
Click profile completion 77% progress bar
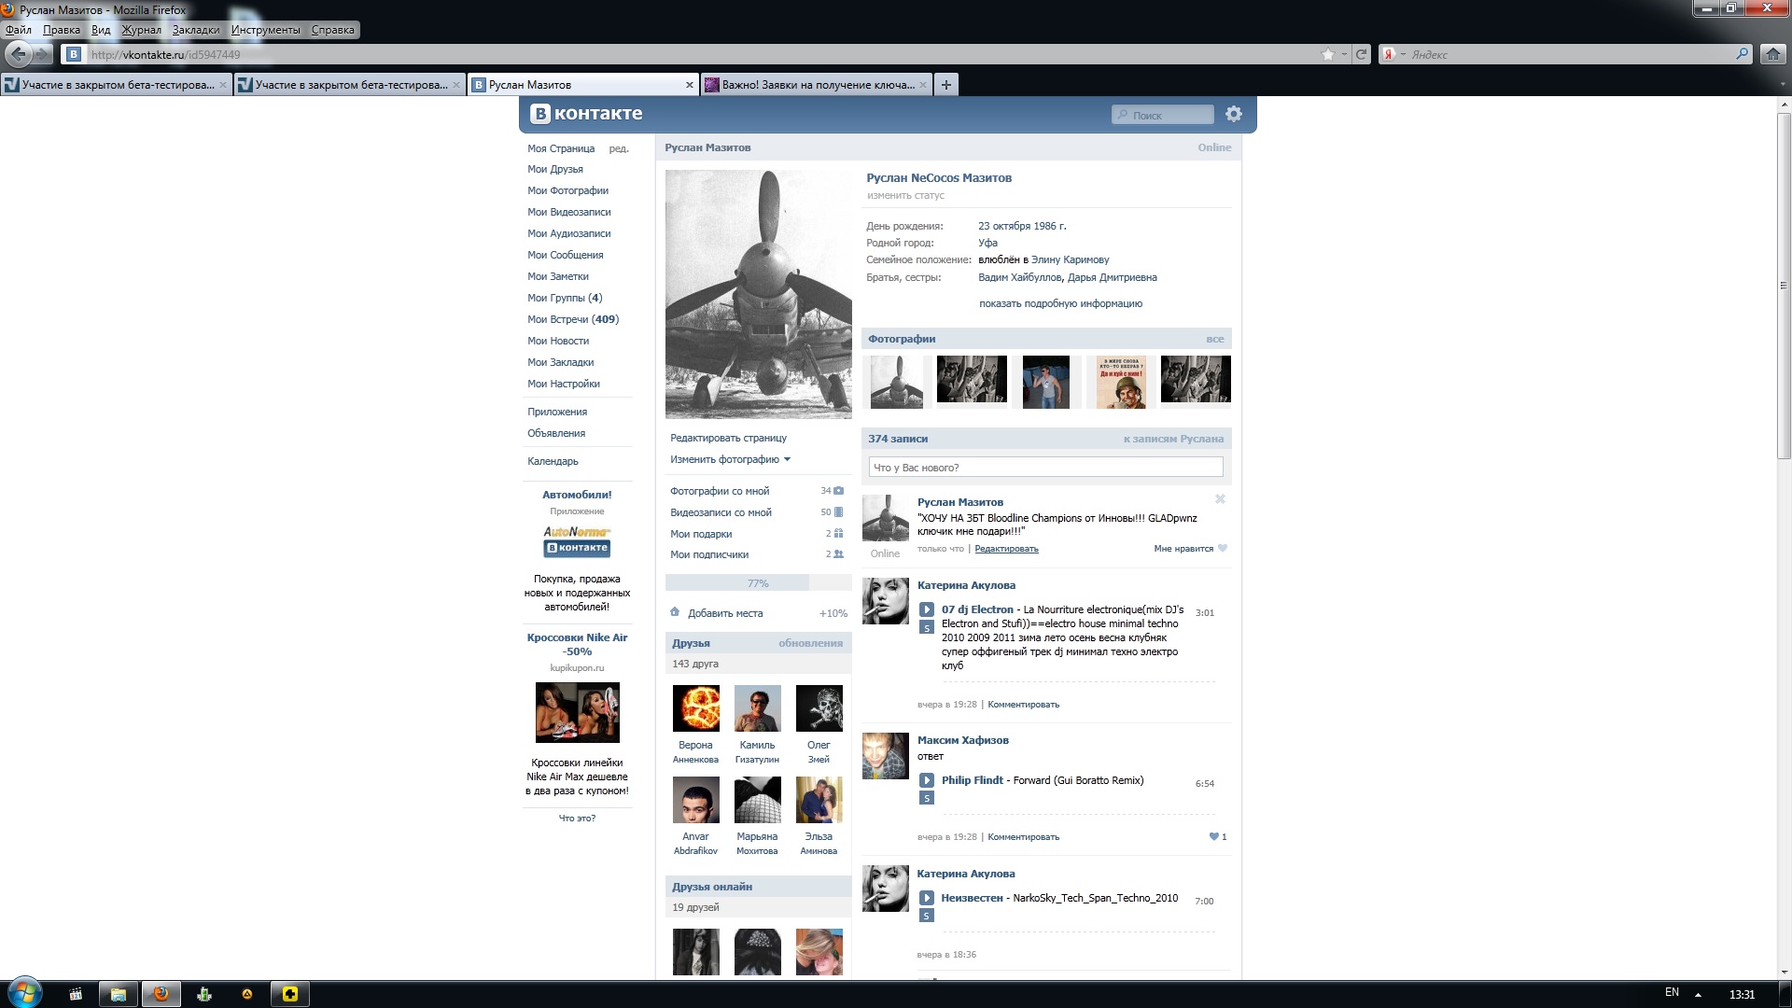tap(757, 583)
